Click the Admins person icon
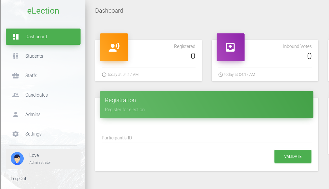Viewport: 329px width, 189px height. pyautogui.click(x=16, y=114)
